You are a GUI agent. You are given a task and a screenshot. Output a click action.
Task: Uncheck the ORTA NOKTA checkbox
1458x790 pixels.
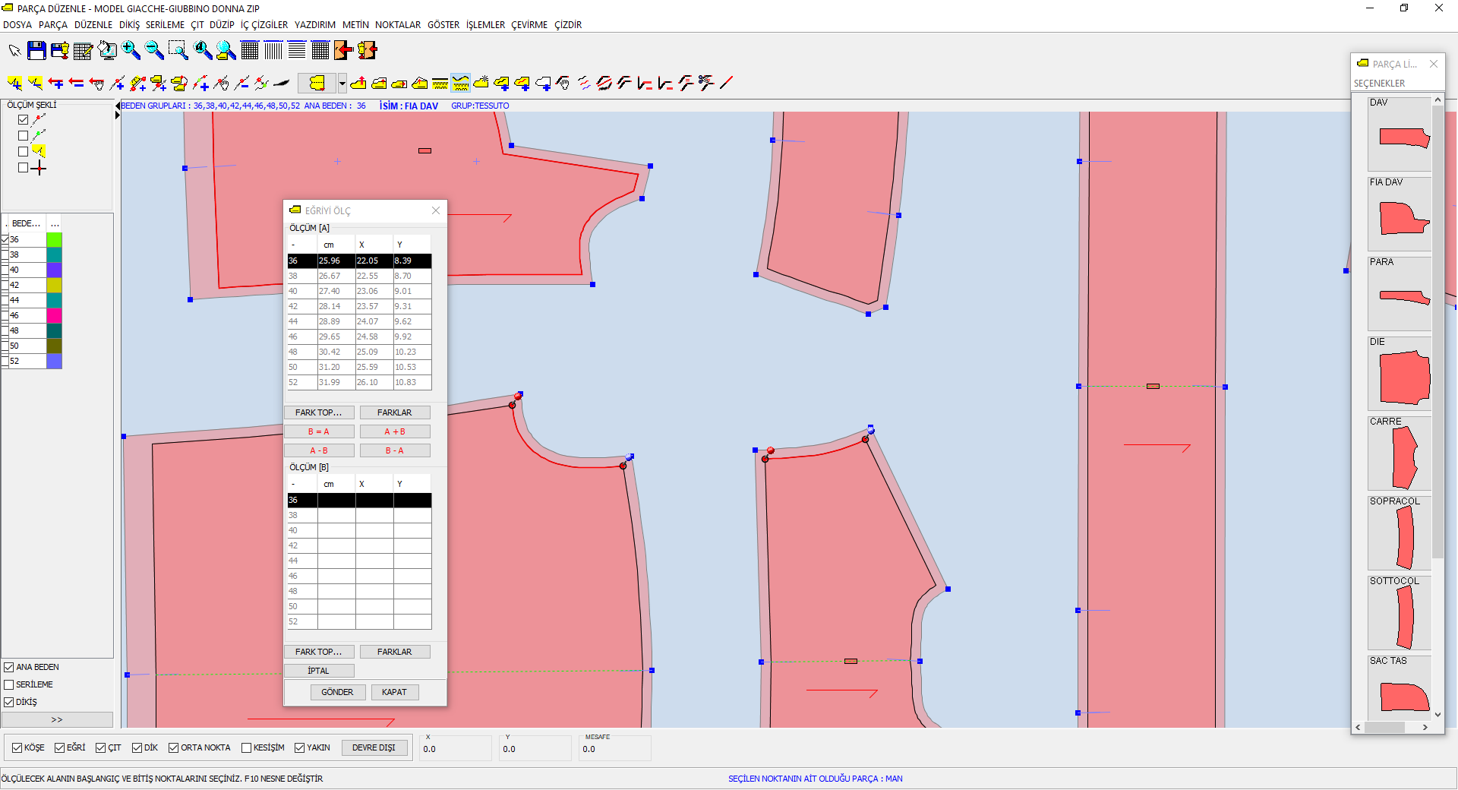174,748
